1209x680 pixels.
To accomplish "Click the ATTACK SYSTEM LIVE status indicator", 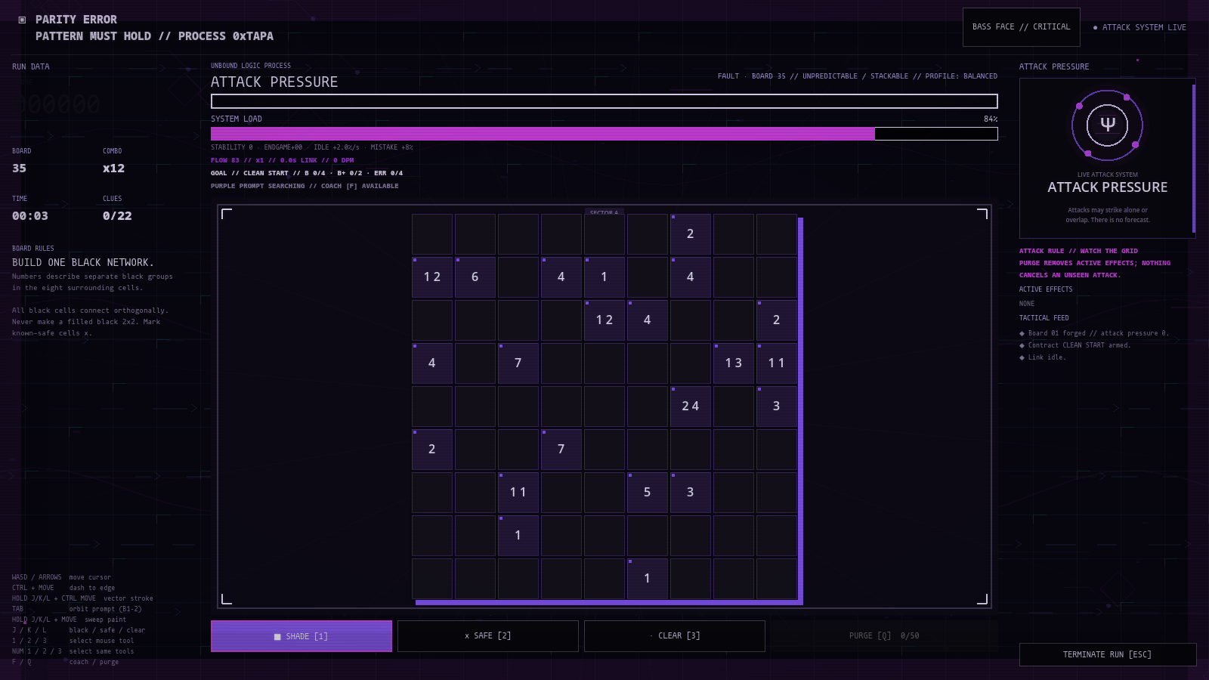I will coord(1139,27).
